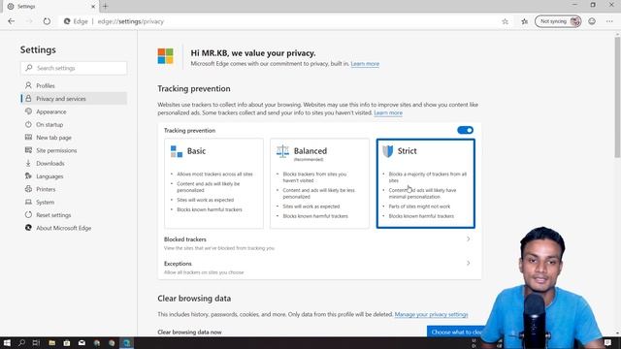Open File Explorer from the taskbar
The width and height of the screenshot is (621, 349).
(x=51, y=343)
